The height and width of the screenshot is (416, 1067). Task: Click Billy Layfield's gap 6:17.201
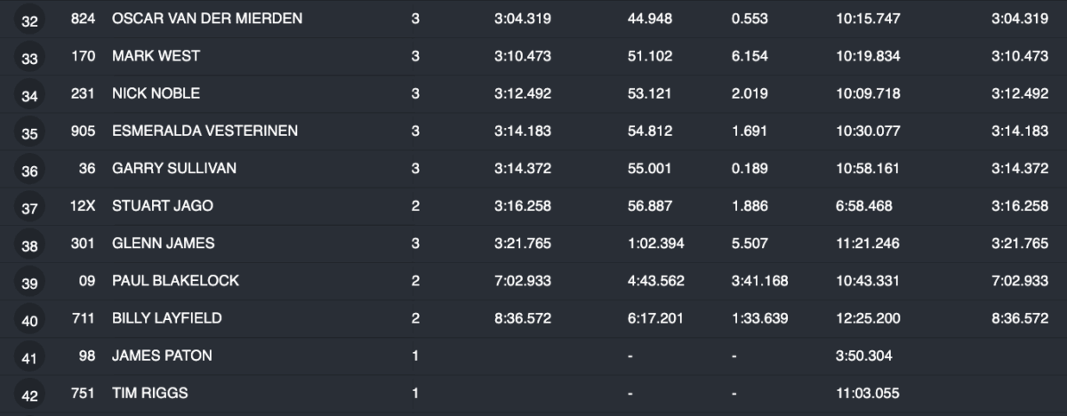(655, 318)
